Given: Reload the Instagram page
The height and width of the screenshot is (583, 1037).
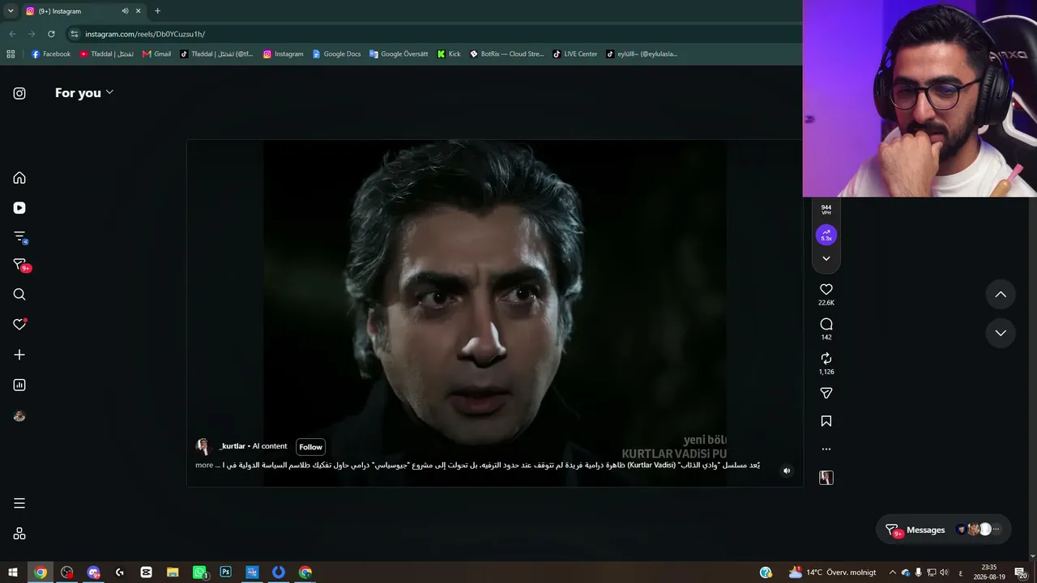Looking at the screenshot, I should (x=51, y=34).
